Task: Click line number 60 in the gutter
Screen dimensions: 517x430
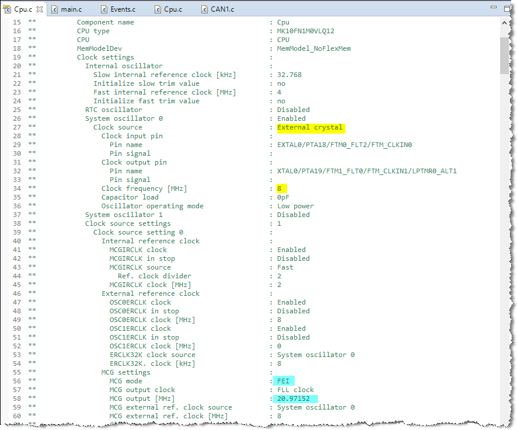Action: [x=17, y=416]
